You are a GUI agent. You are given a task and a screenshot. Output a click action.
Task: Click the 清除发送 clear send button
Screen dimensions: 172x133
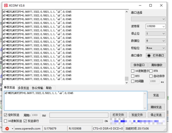[x=156, y=107]
